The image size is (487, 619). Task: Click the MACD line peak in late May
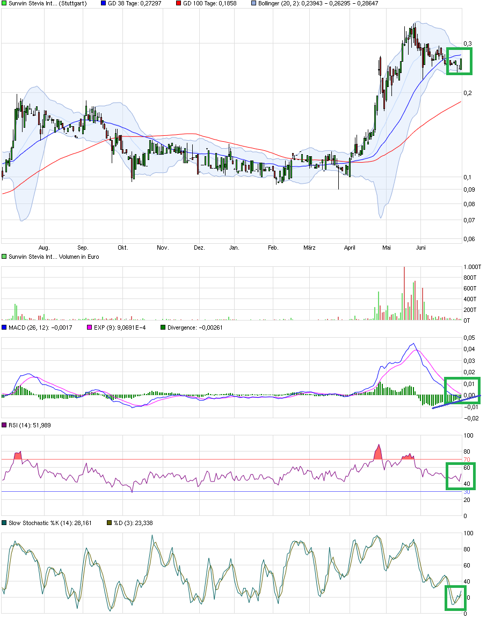tap(413, 344)
